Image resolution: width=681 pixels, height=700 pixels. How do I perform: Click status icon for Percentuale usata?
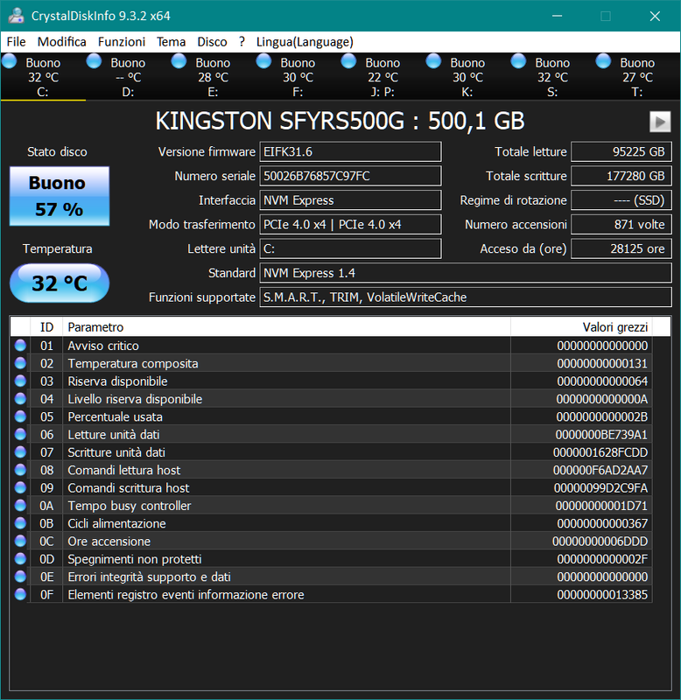pyautogui.click(x=20, y=416)
